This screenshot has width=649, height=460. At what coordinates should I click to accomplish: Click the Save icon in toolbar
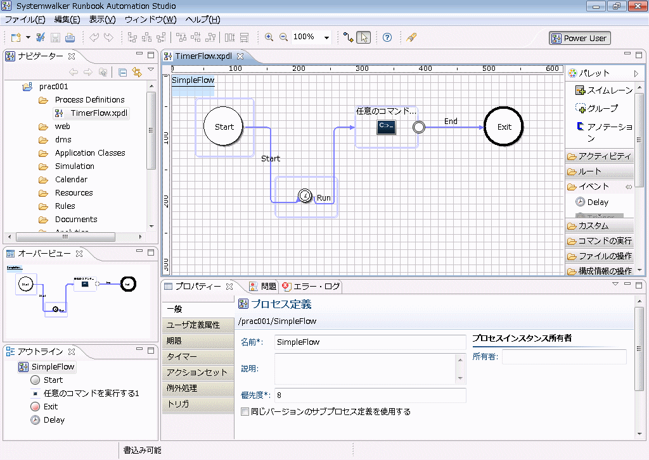pos(55,37)
